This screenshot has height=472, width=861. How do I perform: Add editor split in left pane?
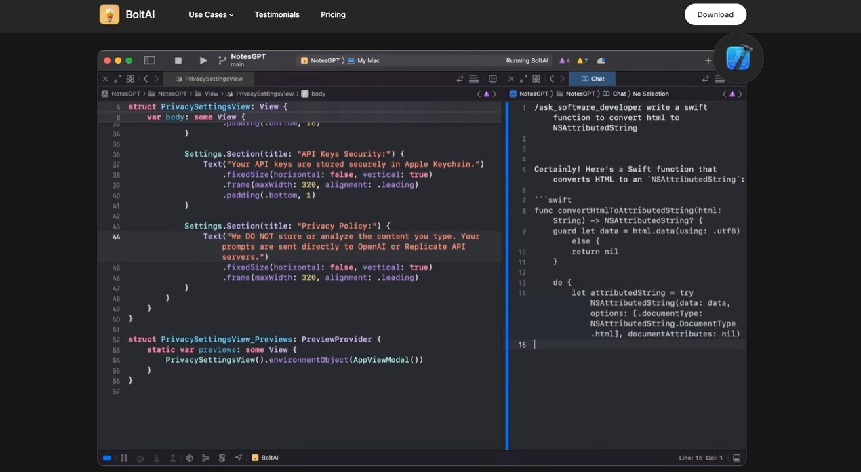pos(493,79)
